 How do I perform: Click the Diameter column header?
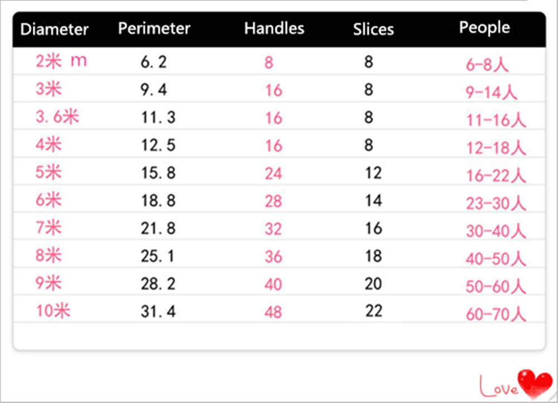(x=54, y=29)
